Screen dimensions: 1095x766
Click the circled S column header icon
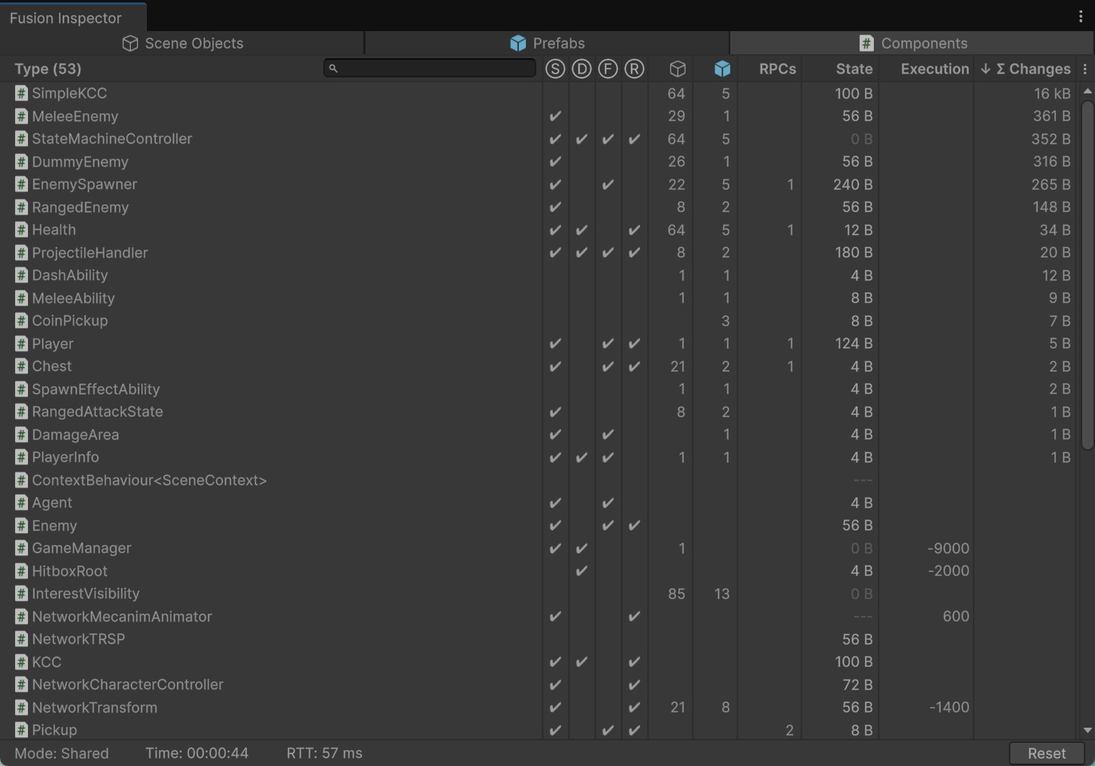[x=555, y=69]
